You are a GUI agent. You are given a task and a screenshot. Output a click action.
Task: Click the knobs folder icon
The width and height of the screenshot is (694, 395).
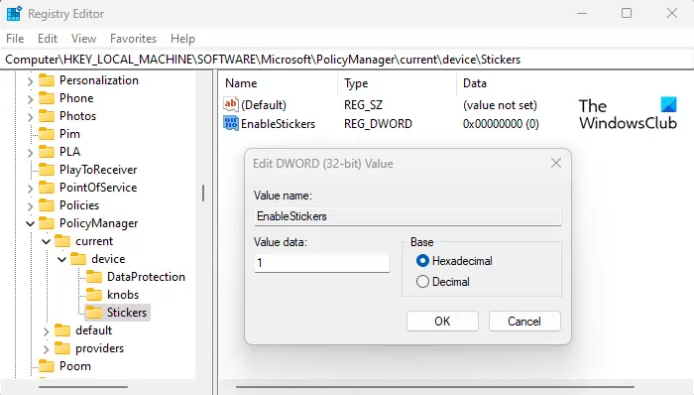[x=94, y=295]
